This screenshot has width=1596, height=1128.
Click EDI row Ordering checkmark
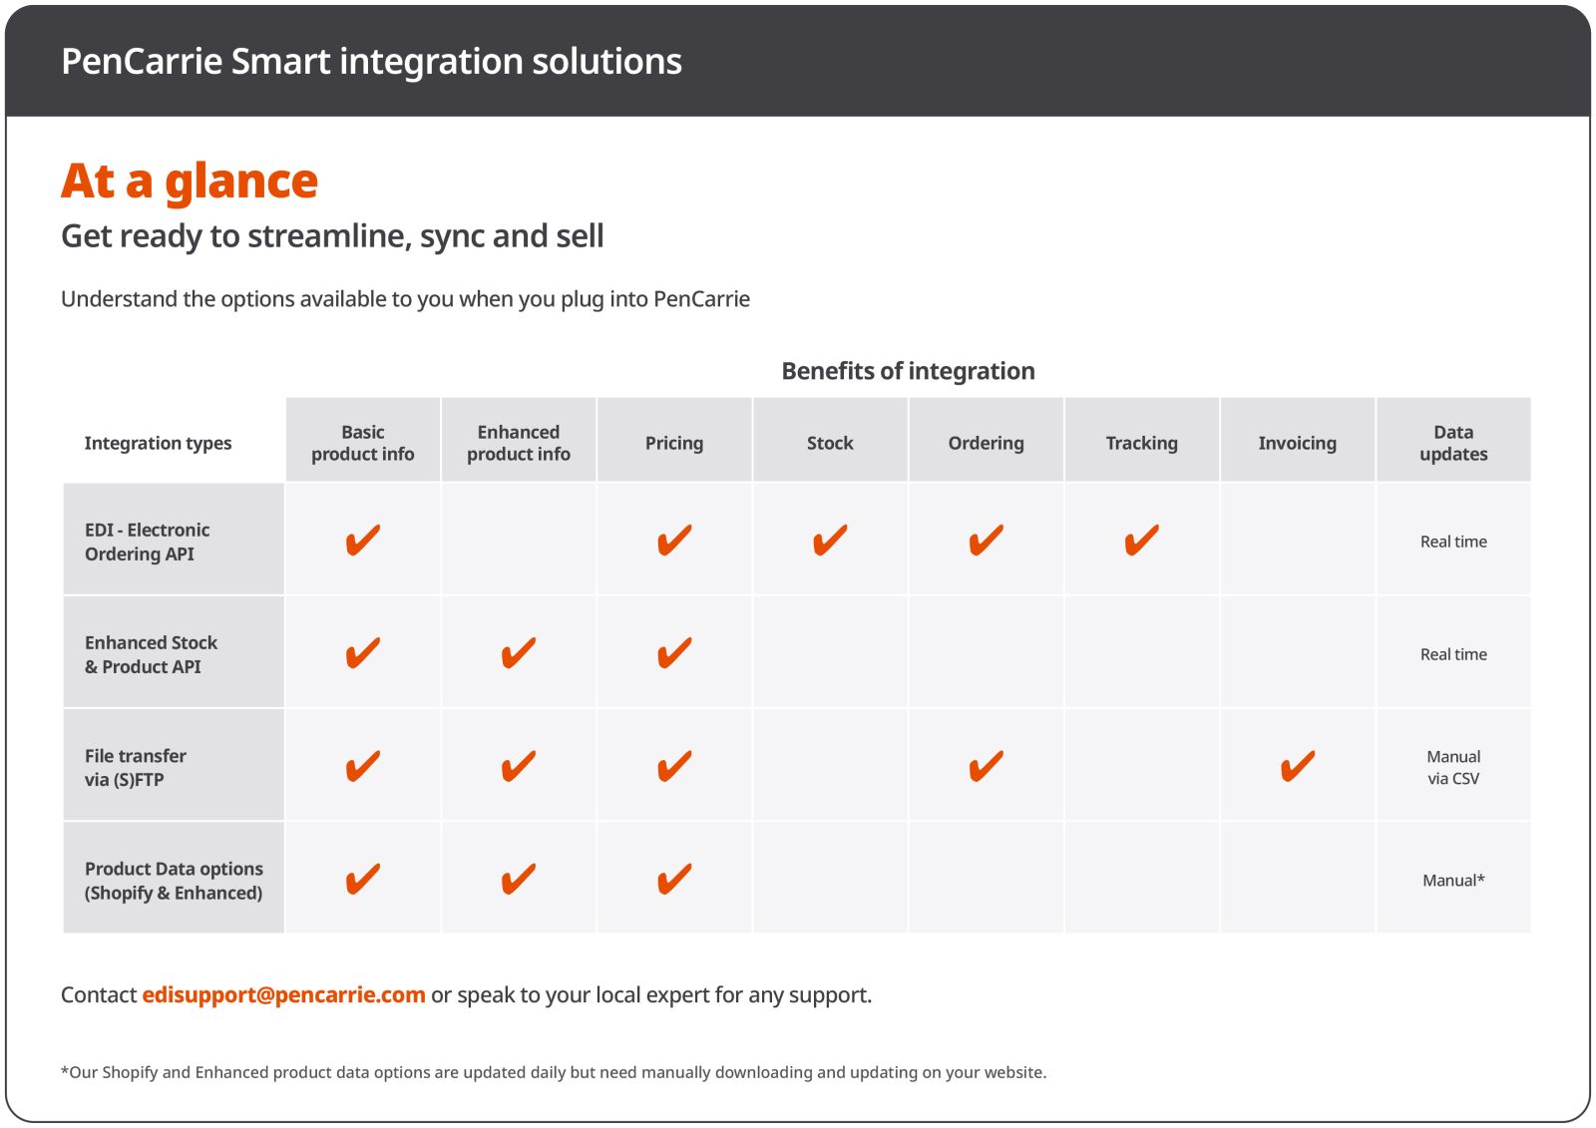pyautogui.click(x=987, y=541)
